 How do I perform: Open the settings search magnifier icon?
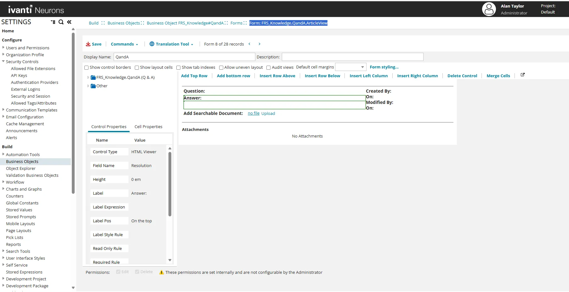click(x=61, y=22)
